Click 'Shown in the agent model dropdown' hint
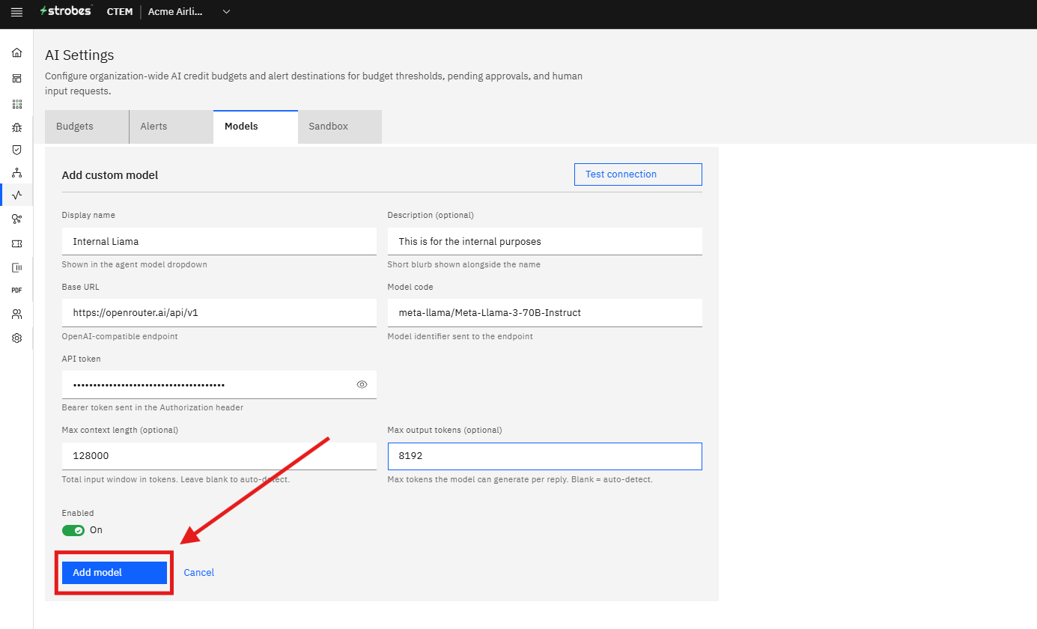Viewport: 1037px width, 629px height. pos(135,265)
